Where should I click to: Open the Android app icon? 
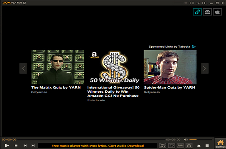(x=207, y=12)
